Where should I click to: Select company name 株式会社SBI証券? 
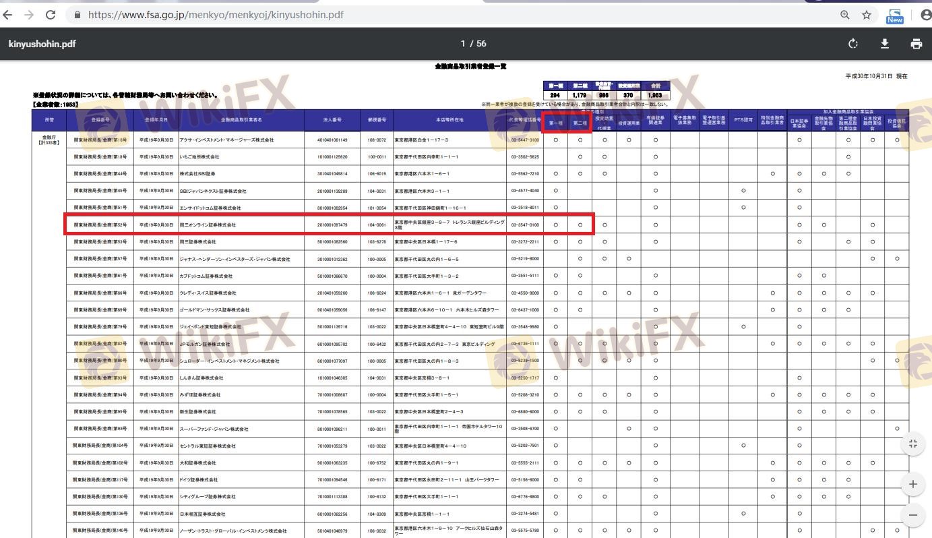point(196,174)
